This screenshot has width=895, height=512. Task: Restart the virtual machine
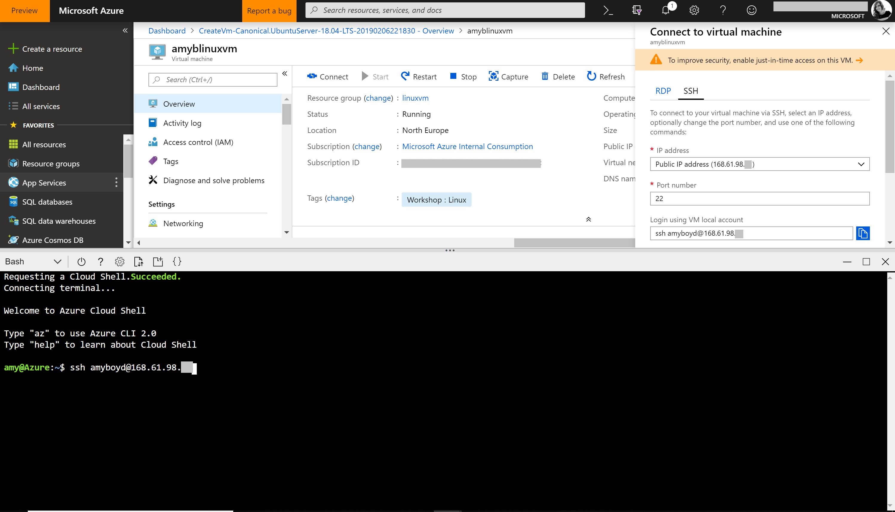(419, 76)
